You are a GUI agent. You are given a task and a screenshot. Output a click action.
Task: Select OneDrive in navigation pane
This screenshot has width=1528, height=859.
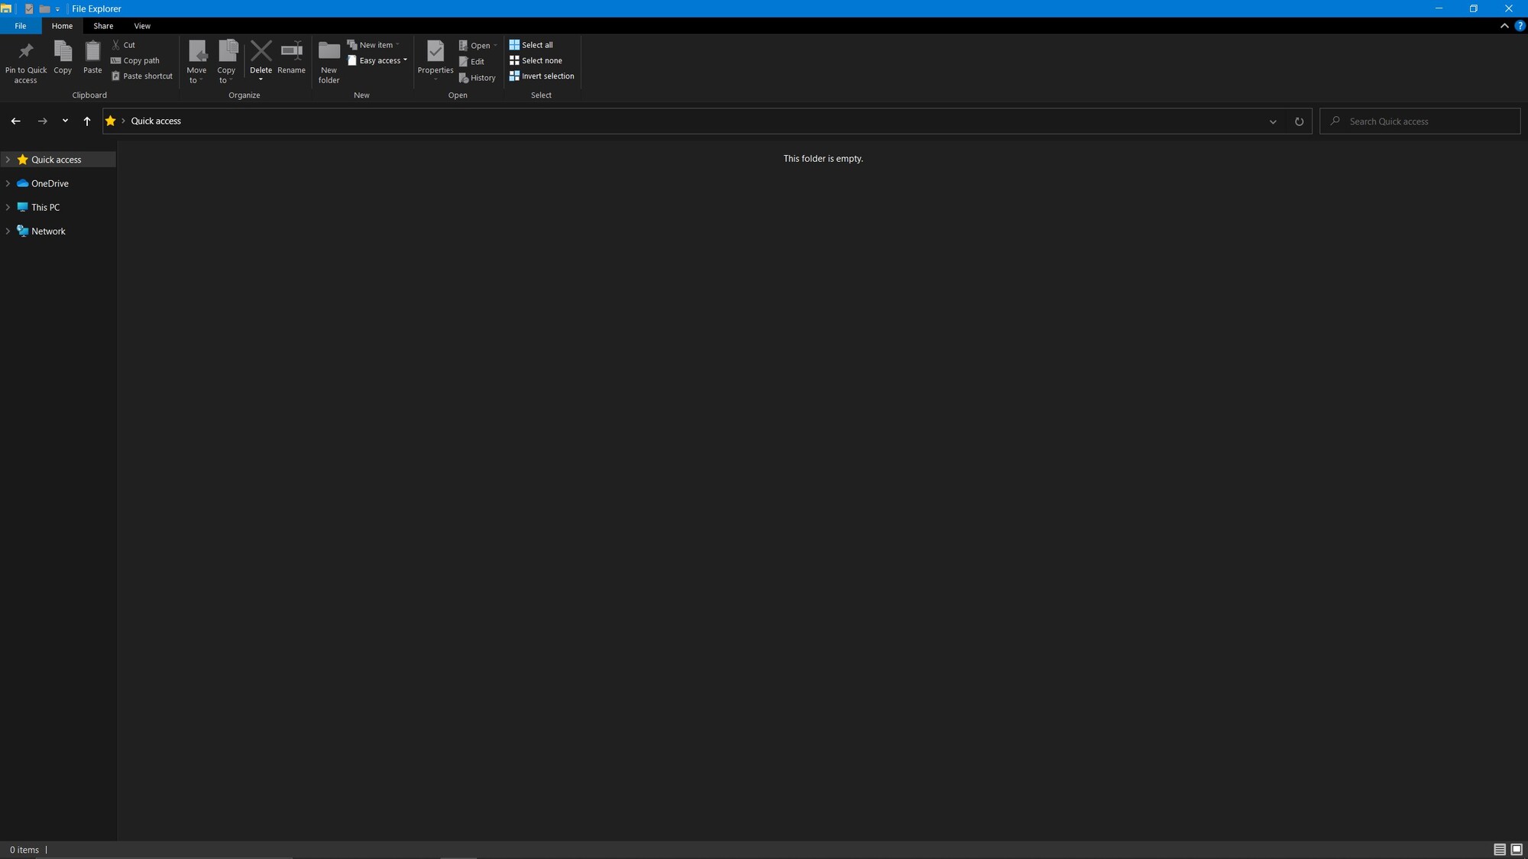point(50,184)
